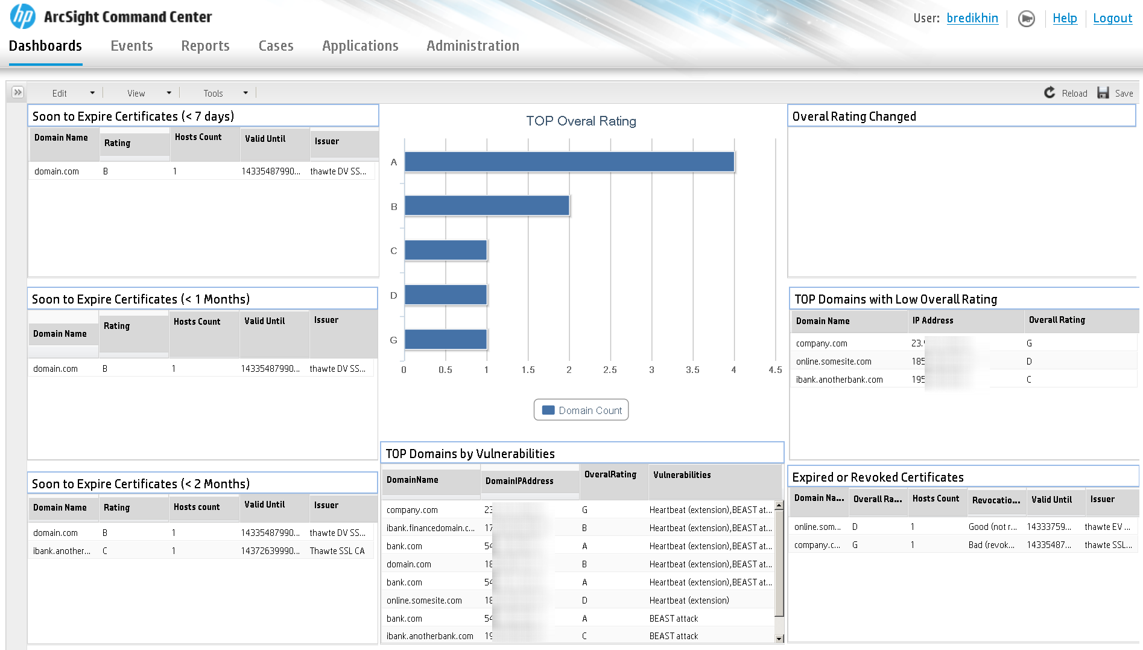Screen dimensions: 1143x650
Task: Click the Logout link
Action: click(1112, 18)
